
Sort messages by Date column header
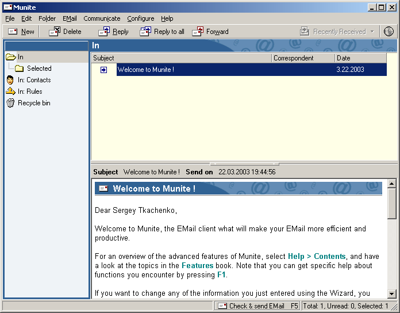tap(360, 58)
